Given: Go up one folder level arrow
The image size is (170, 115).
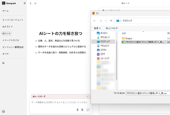Looking at the screenshot, I should [111, 21].
